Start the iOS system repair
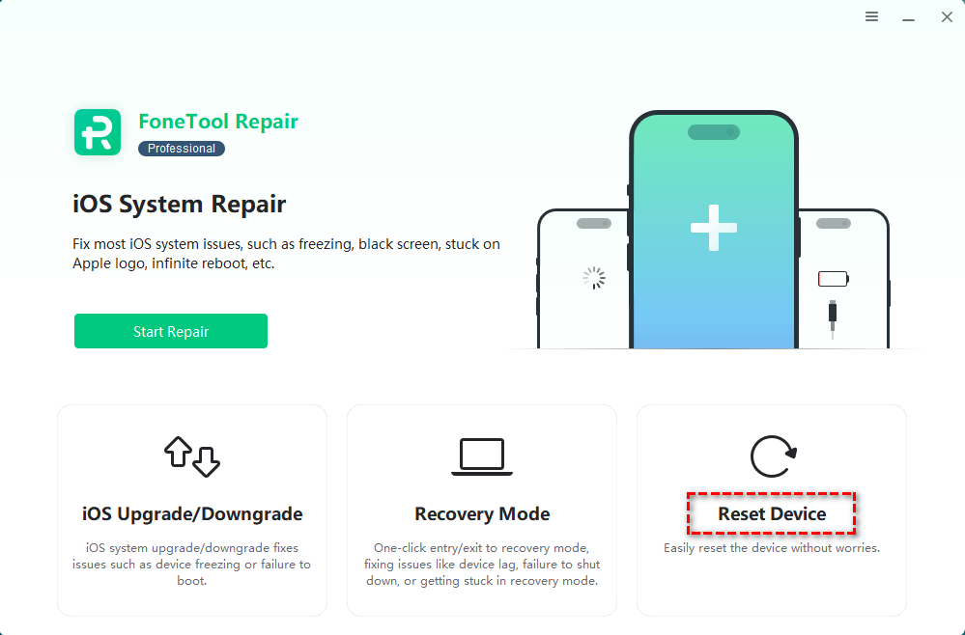Viewport: 965px width, 635px height. coord(171,331)
